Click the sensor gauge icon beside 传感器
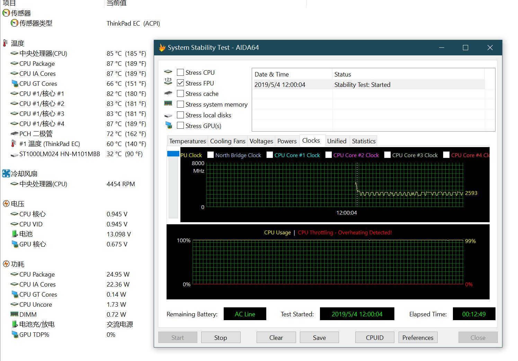This screenshot has height=361, width=518. pos(6,13)
